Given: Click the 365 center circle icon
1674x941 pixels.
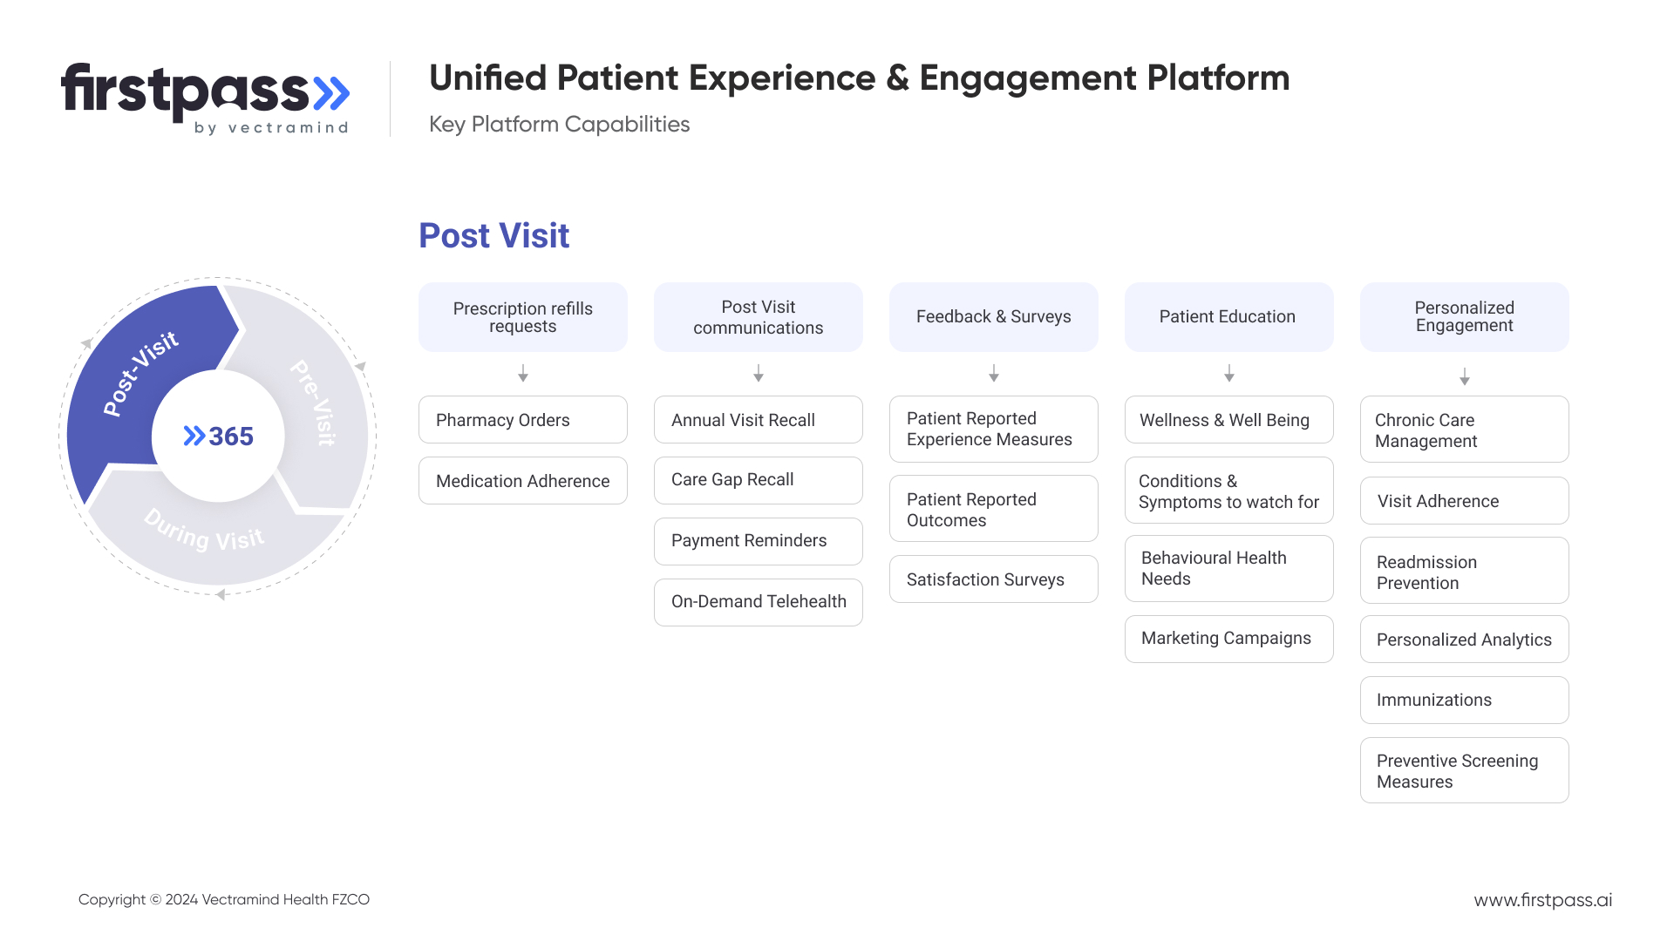Looking at the screenshot, I should 218,436.
